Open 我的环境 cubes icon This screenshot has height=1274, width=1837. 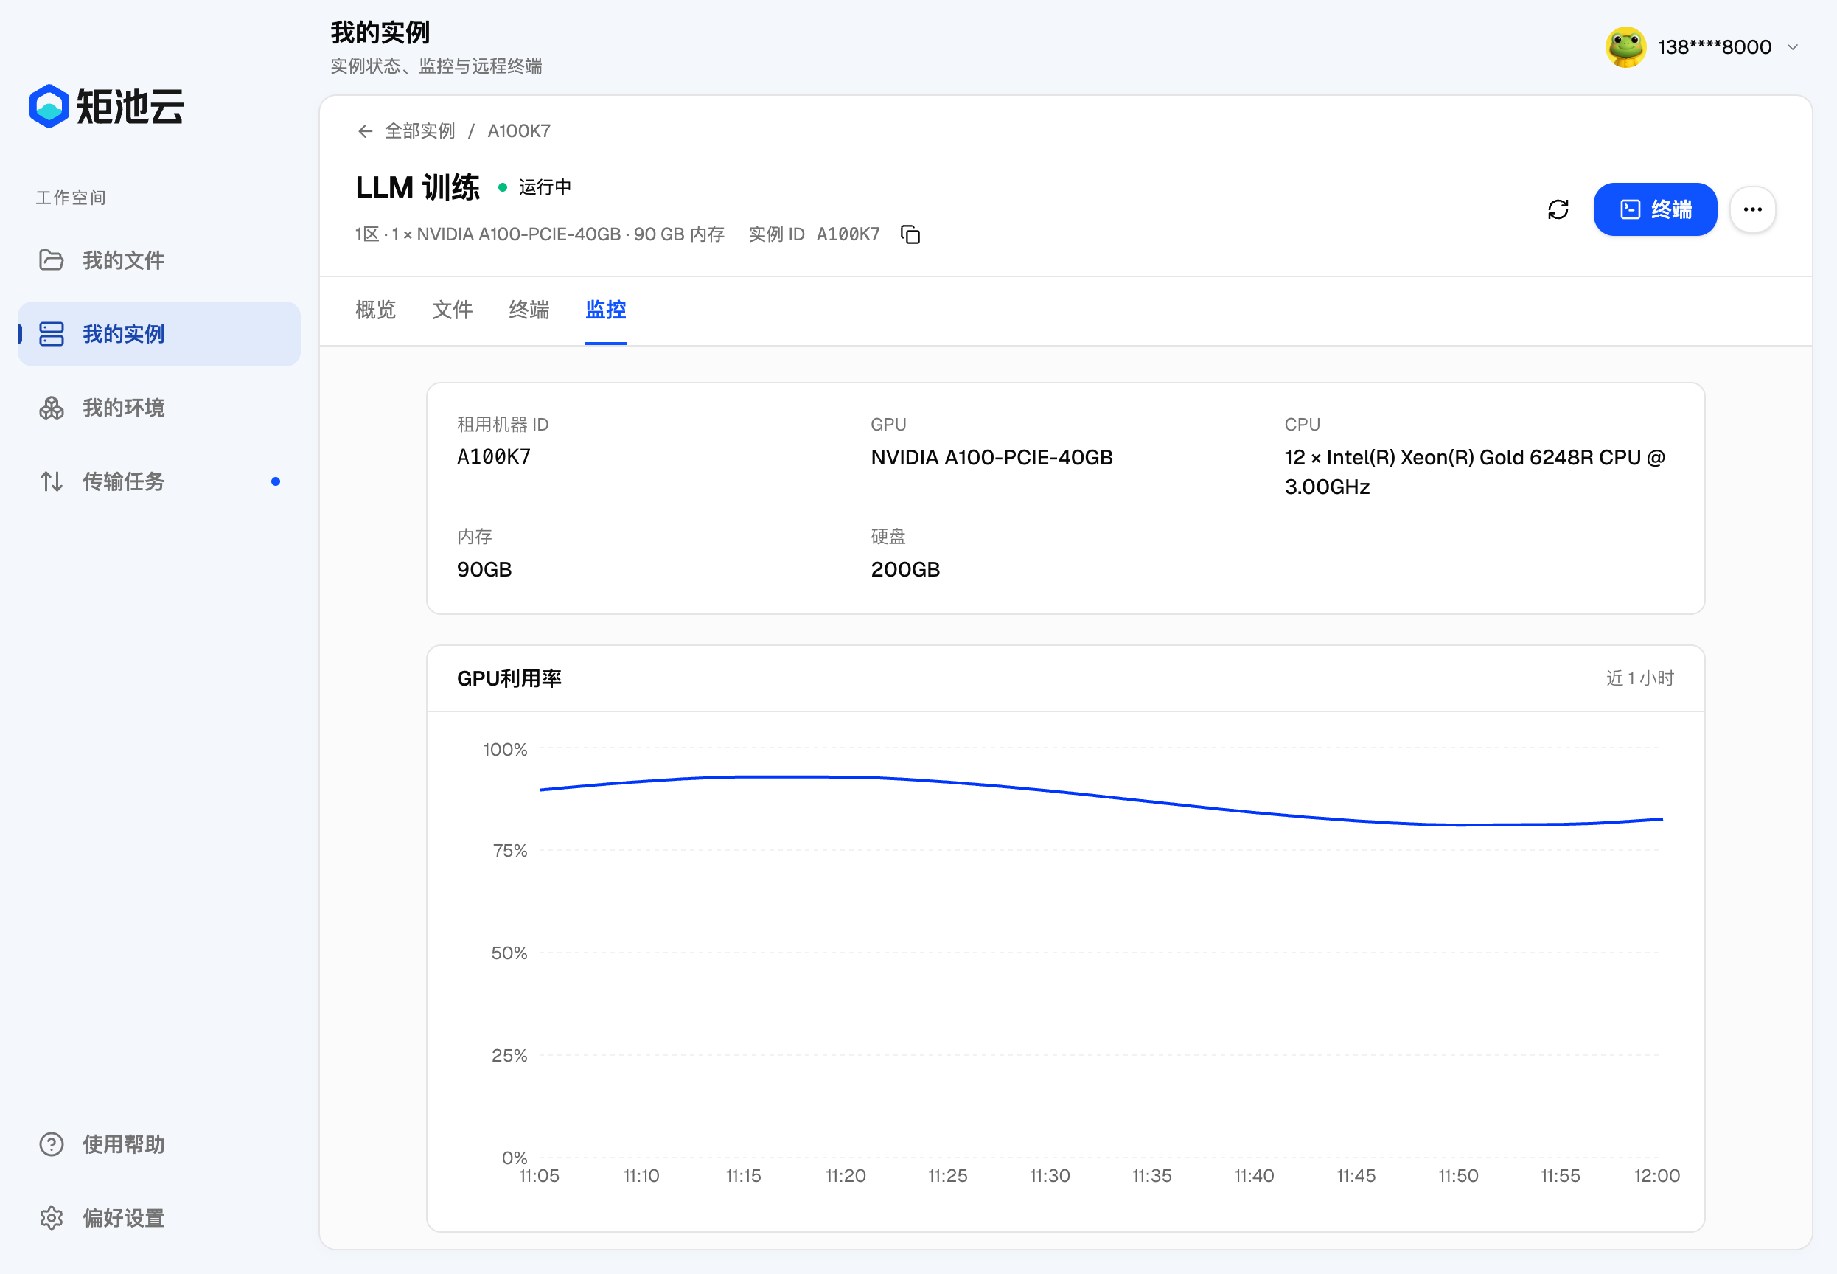tap(51, 408)
